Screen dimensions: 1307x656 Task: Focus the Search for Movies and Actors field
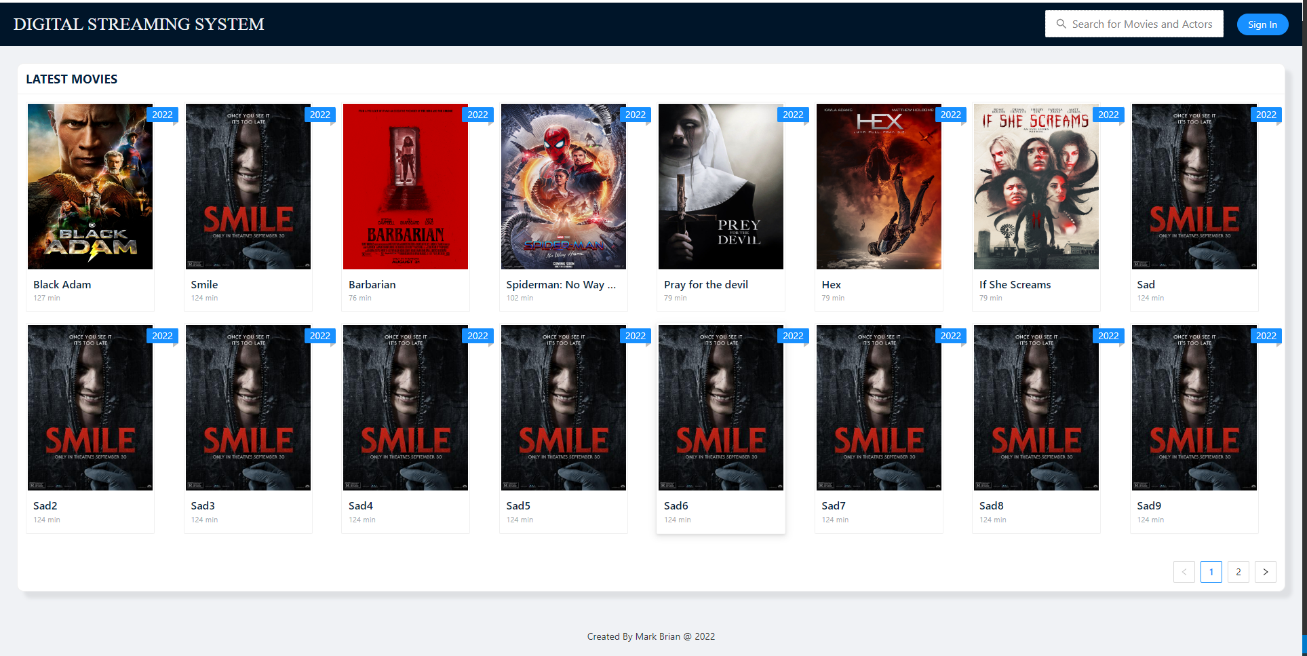click(x=1142, y=24)
